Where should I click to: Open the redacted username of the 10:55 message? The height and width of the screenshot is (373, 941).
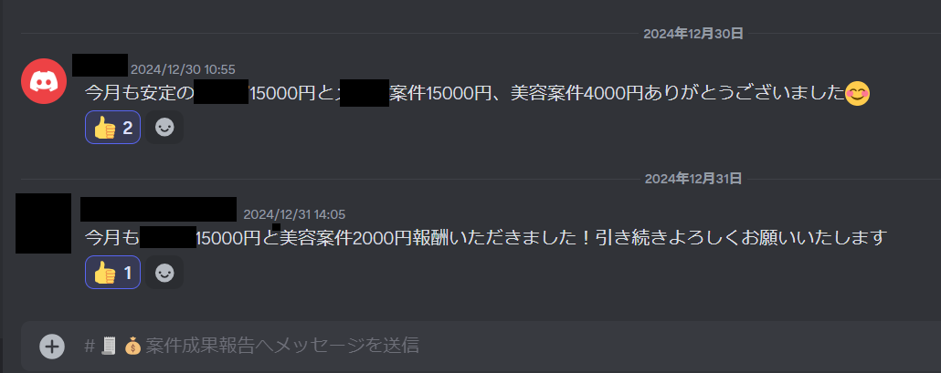(100, 66)
